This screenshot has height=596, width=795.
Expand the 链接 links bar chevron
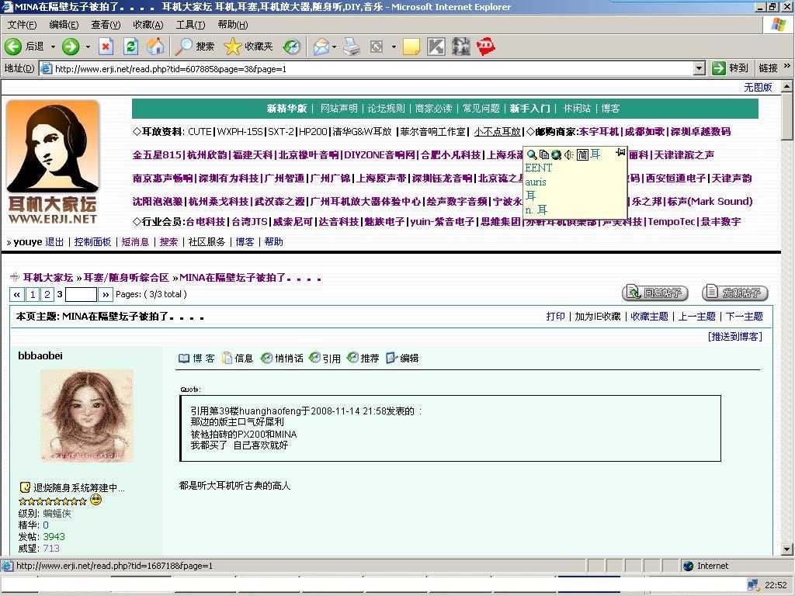(x=787, y=66)
